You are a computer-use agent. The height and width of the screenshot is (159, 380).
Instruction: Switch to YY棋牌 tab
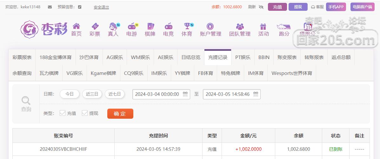(x=183, y=73)
